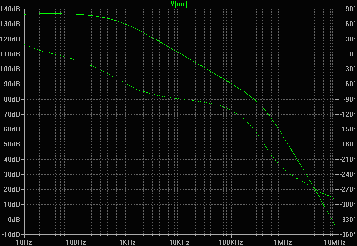Click the 30dB magnitude axis label

click(x=12, y=174)
